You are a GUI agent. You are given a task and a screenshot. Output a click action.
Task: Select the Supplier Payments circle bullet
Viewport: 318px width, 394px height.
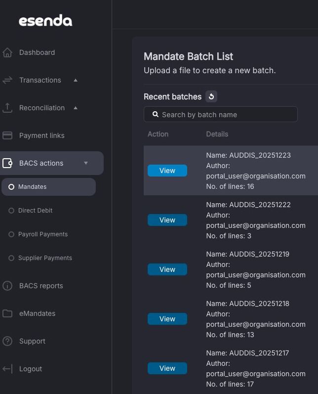point(11,258)
